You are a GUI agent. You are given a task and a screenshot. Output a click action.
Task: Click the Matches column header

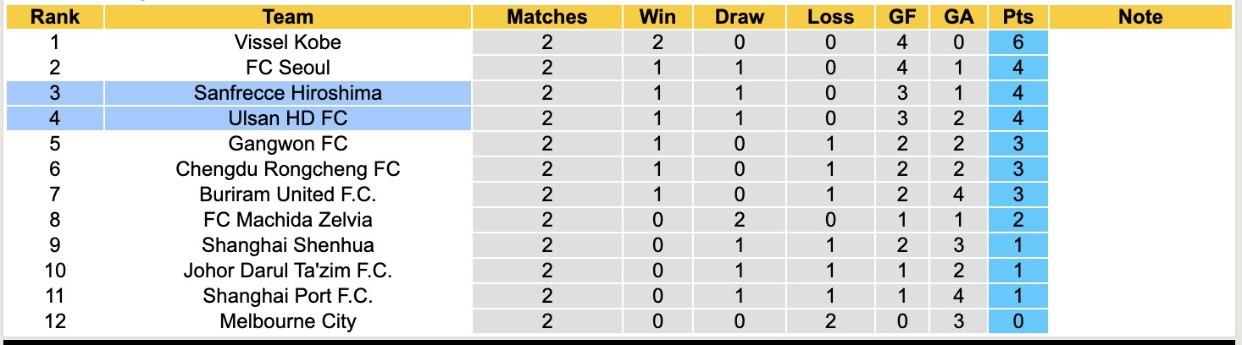click(546, 17)
